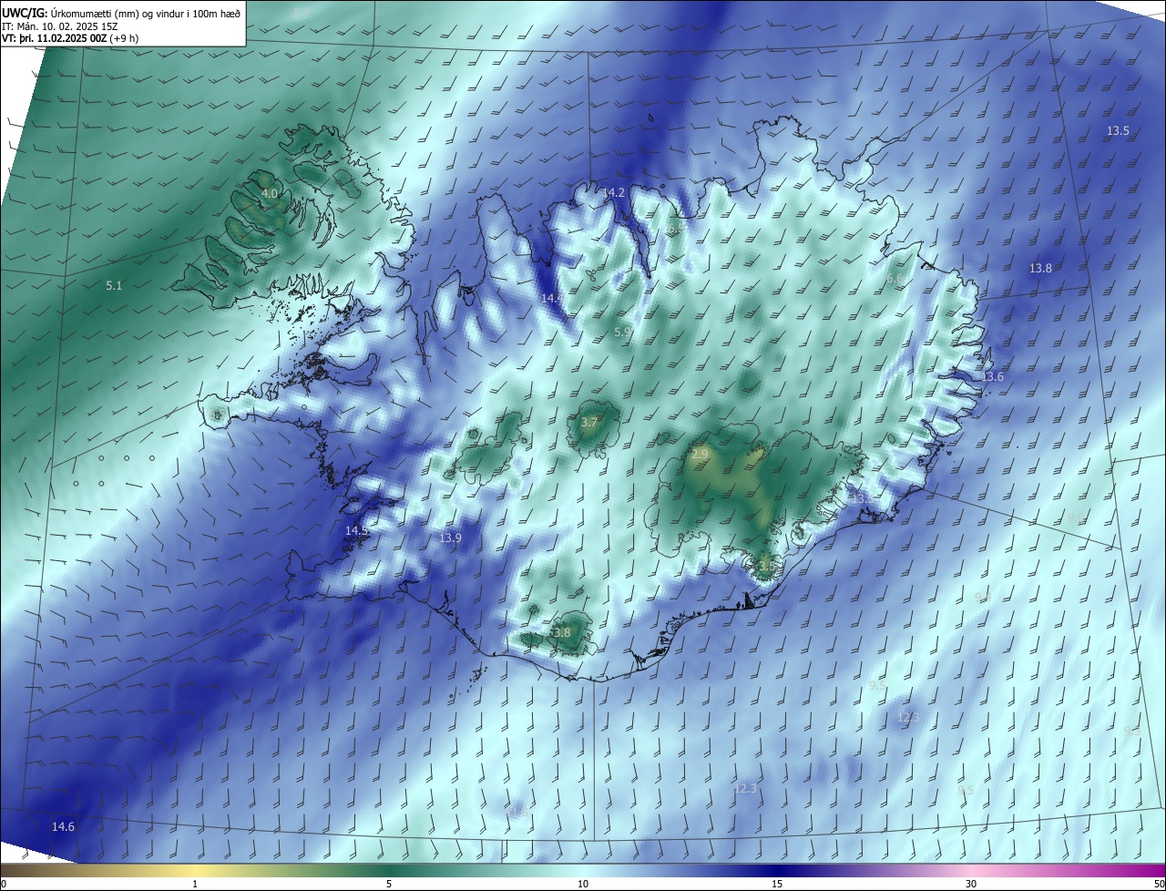Click the 5 tick on the colour scale

click(x=389, y=884)
